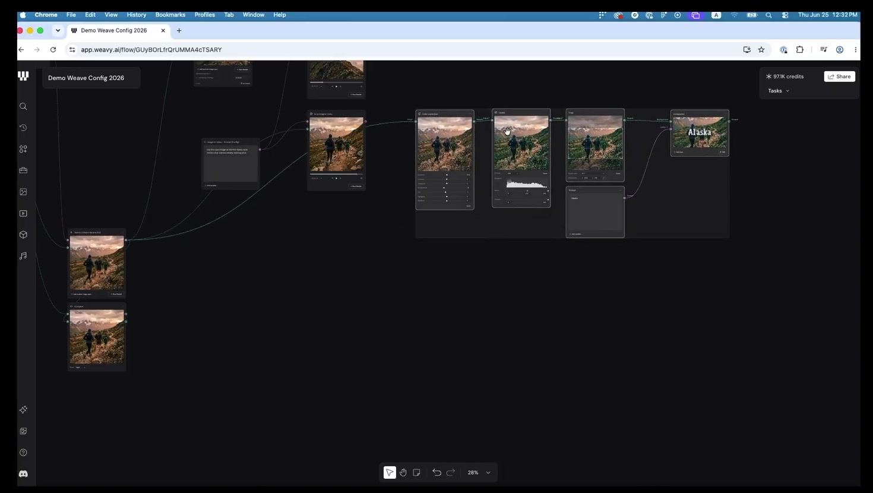
Task: Open Chrome extensions puzzle icon
Action: coord(800,50)
